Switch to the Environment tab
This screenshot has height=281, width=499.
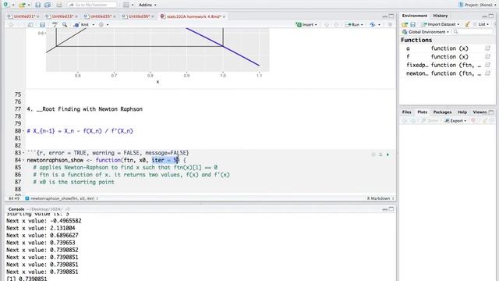(414, 16)
